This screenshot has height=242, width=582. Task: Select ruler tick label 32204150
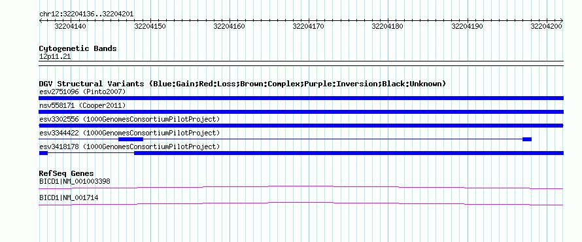[x=150, y=26]
